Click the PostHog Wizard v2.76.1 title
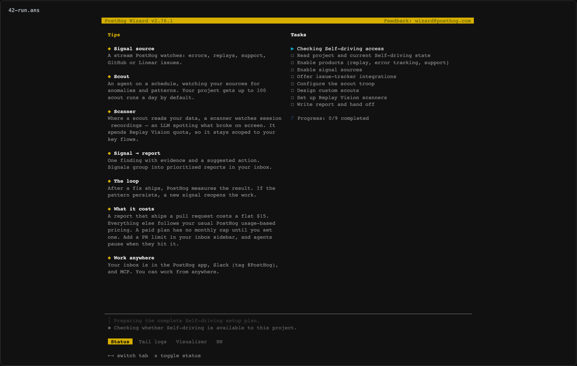This screenshot has width=577, height=366. (x=138, y=21)
